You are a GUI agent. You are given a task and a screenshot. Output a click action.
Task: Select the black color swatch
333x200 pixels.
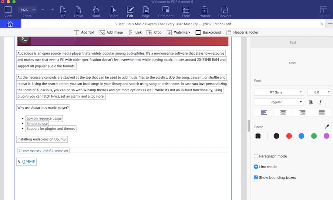point(276,136)
